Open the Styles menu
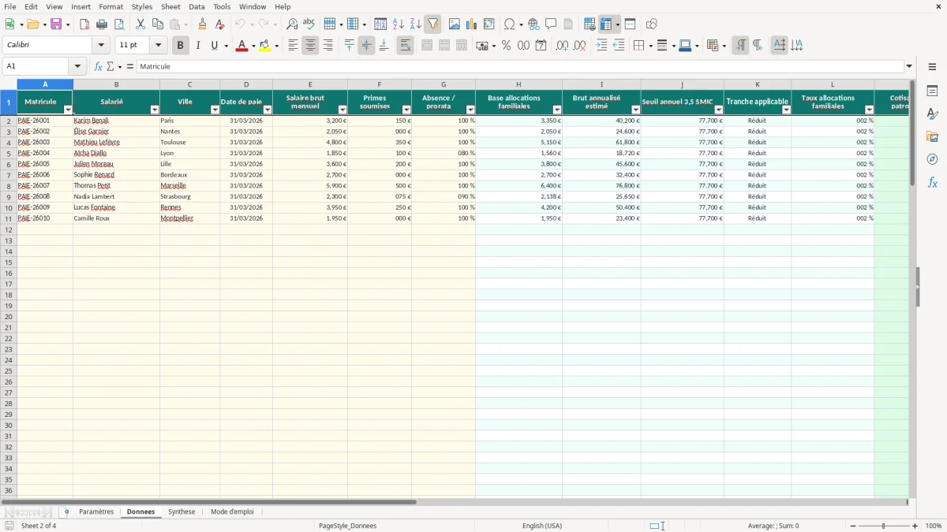The height and width of the screenshot is (532, 947). pos(142,6)
